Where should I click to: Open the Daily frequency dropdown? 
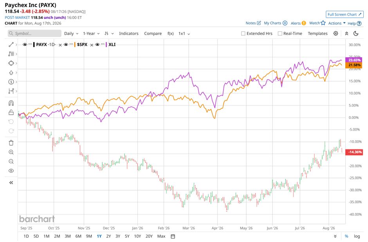coord(71,33)
